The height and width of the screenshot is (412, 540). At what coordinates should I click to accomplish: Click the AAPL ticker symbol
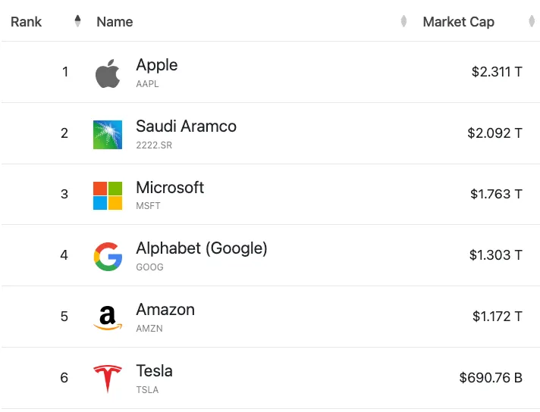pos(147,84)
